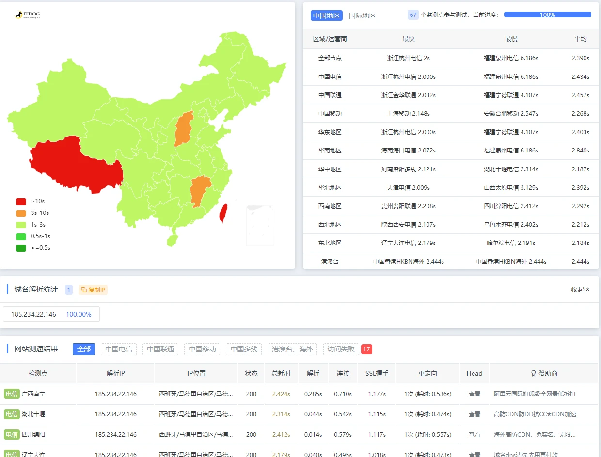Toggle the 中国联通 filter
Image resolution: width=601 pixels, height=457 pixels.
click(160, 349)
